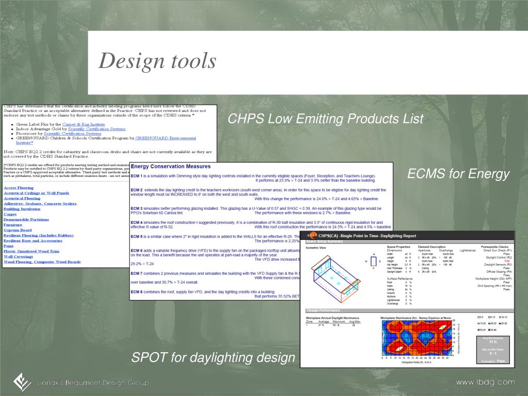Click the 35-40 legend color swatch

coord(490,329)
